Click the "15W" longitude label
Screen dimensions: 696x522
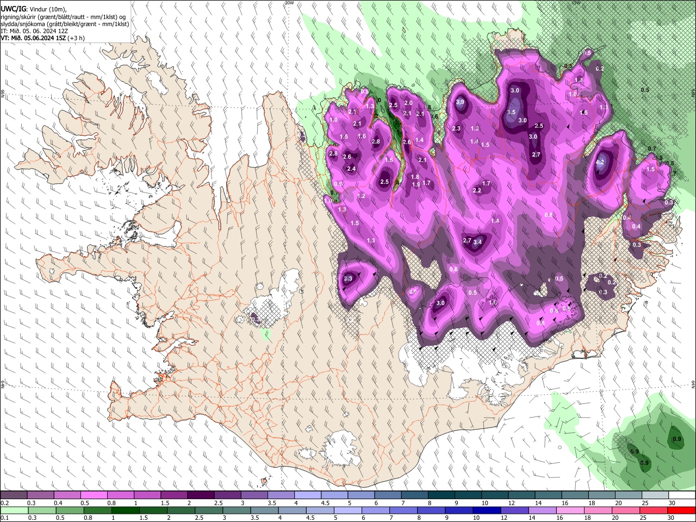[576, 3]
